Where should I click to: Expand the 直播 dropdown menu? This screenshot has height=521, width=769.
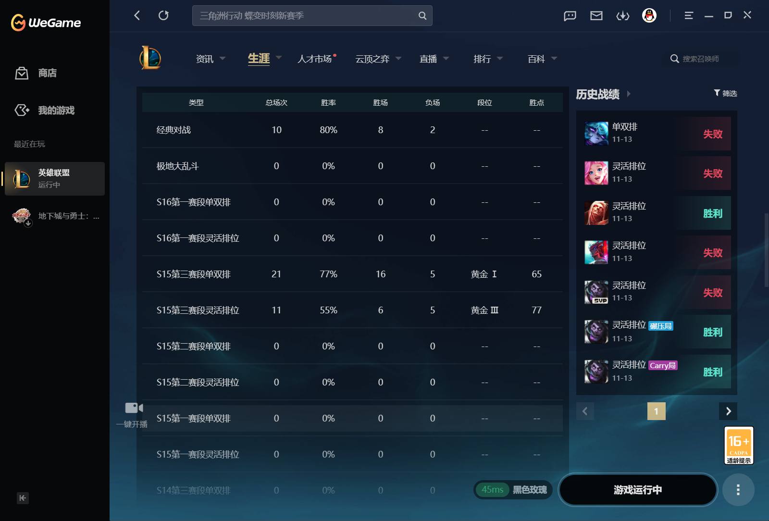tap(446, 59)
